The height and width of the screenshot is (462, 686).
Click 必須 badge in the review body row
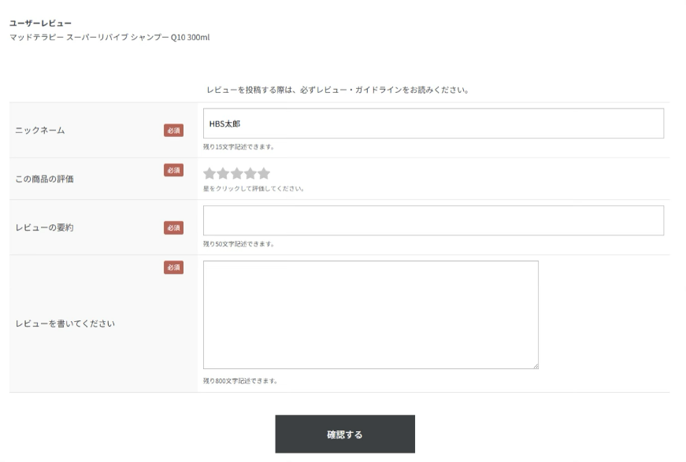click(x=173, y=268)
